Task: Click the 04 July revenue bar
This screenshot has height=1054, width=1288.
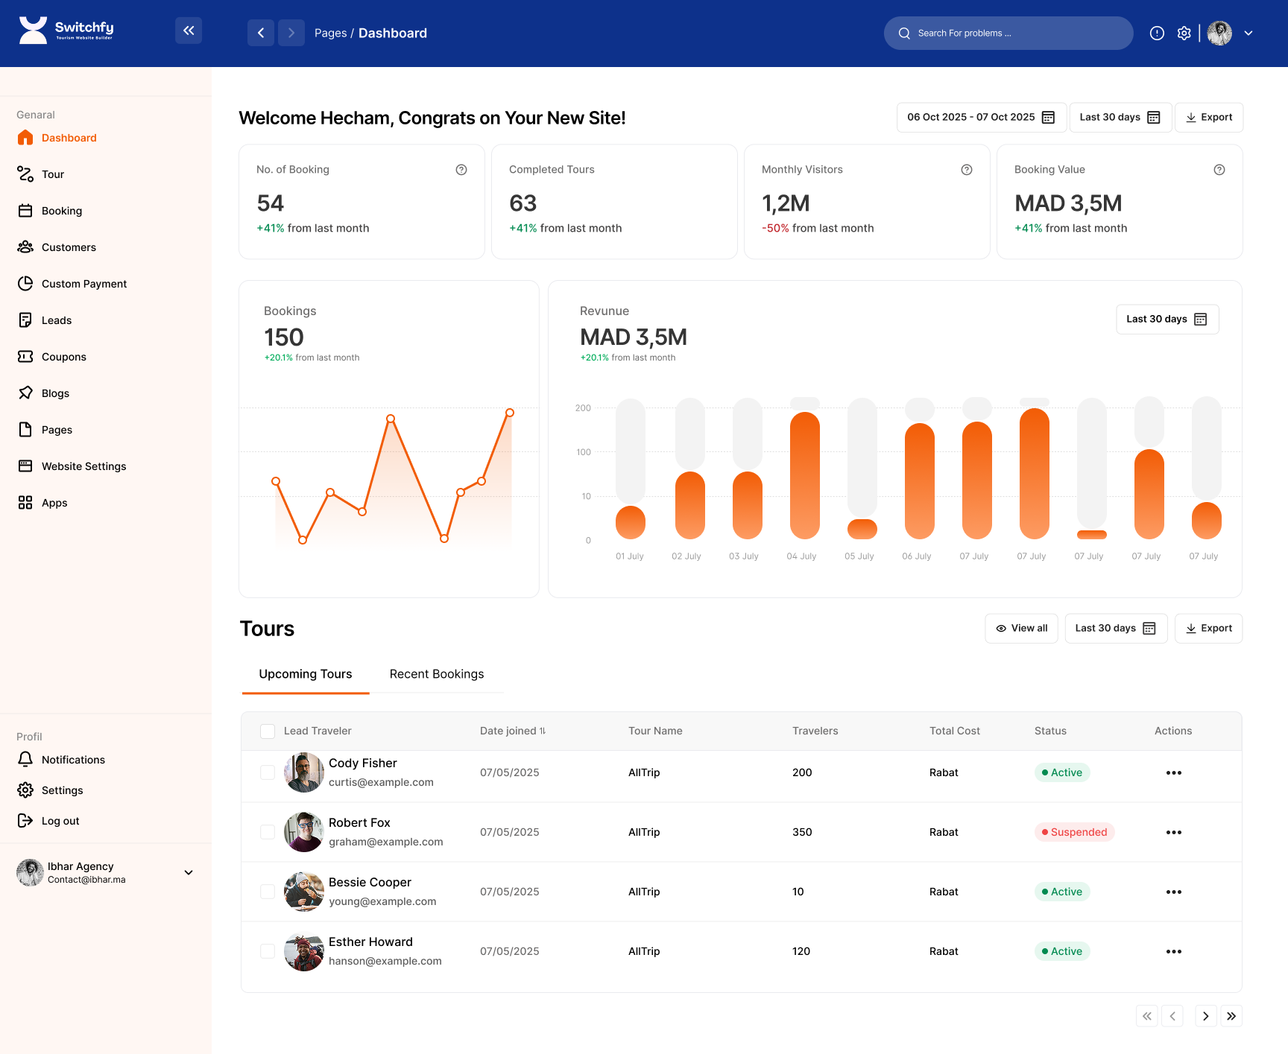Action: click(804, 475)
